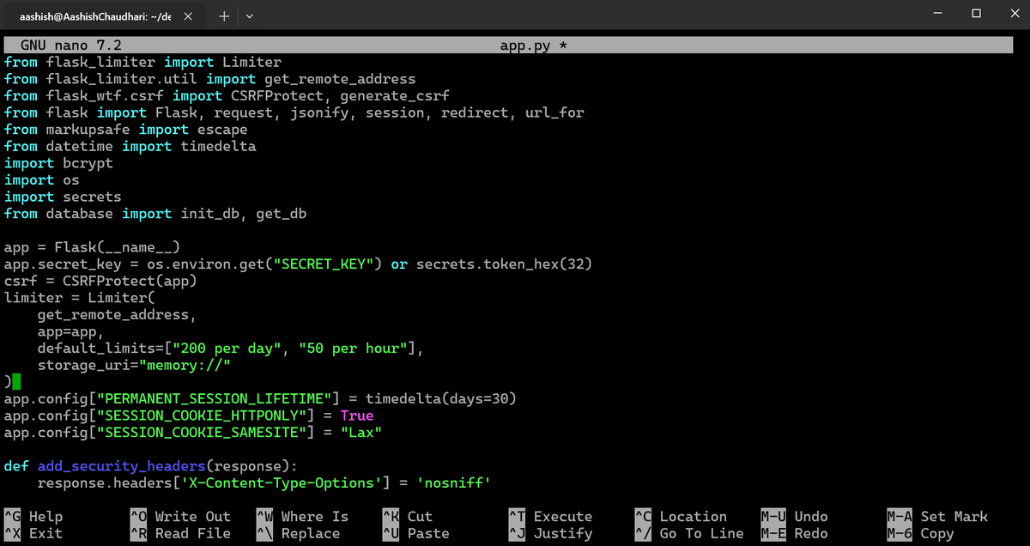Click init_db in the database import
The image size is (1030, 546).
pyautogui.click(x=210, y=214)
